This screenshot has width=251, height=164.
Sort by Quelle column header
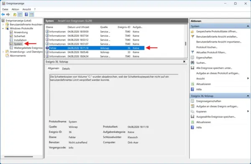point(104,27)
